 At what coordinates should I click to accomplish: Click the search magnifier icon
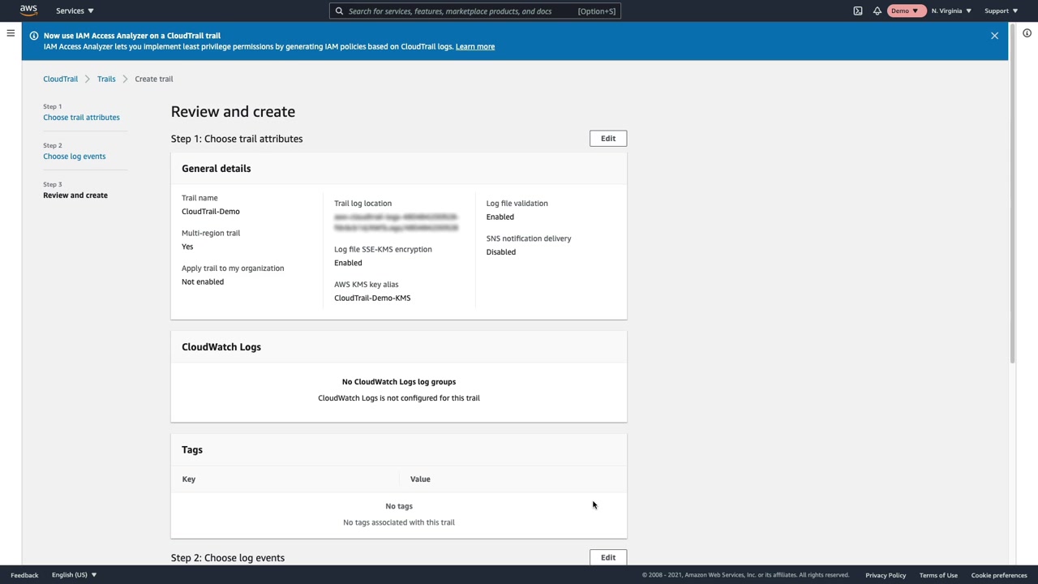[x=339, y=11]
